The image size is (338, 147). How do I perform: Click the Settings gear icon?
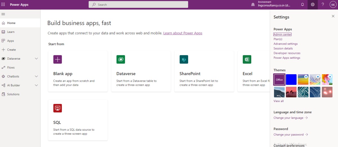313,4
